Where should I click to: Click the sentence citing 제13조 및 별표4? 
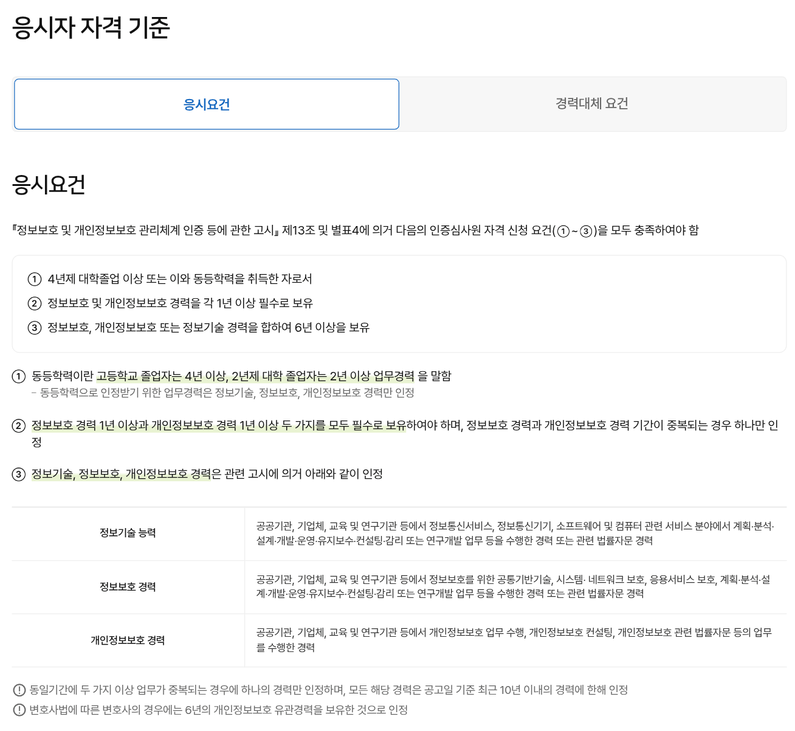[356, 230]
